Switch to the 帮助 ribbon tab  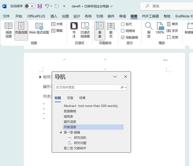(x=167, y=16)
